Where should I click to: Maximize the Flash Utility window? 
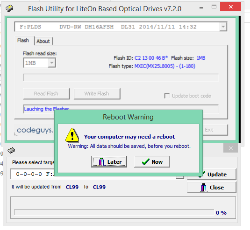click(214, 7)
